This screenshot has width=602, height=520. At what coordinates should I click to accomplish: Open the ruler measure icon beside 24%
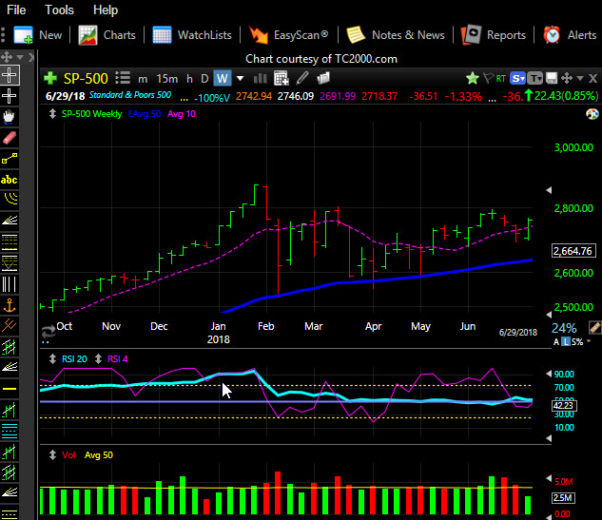click(594, 328)
